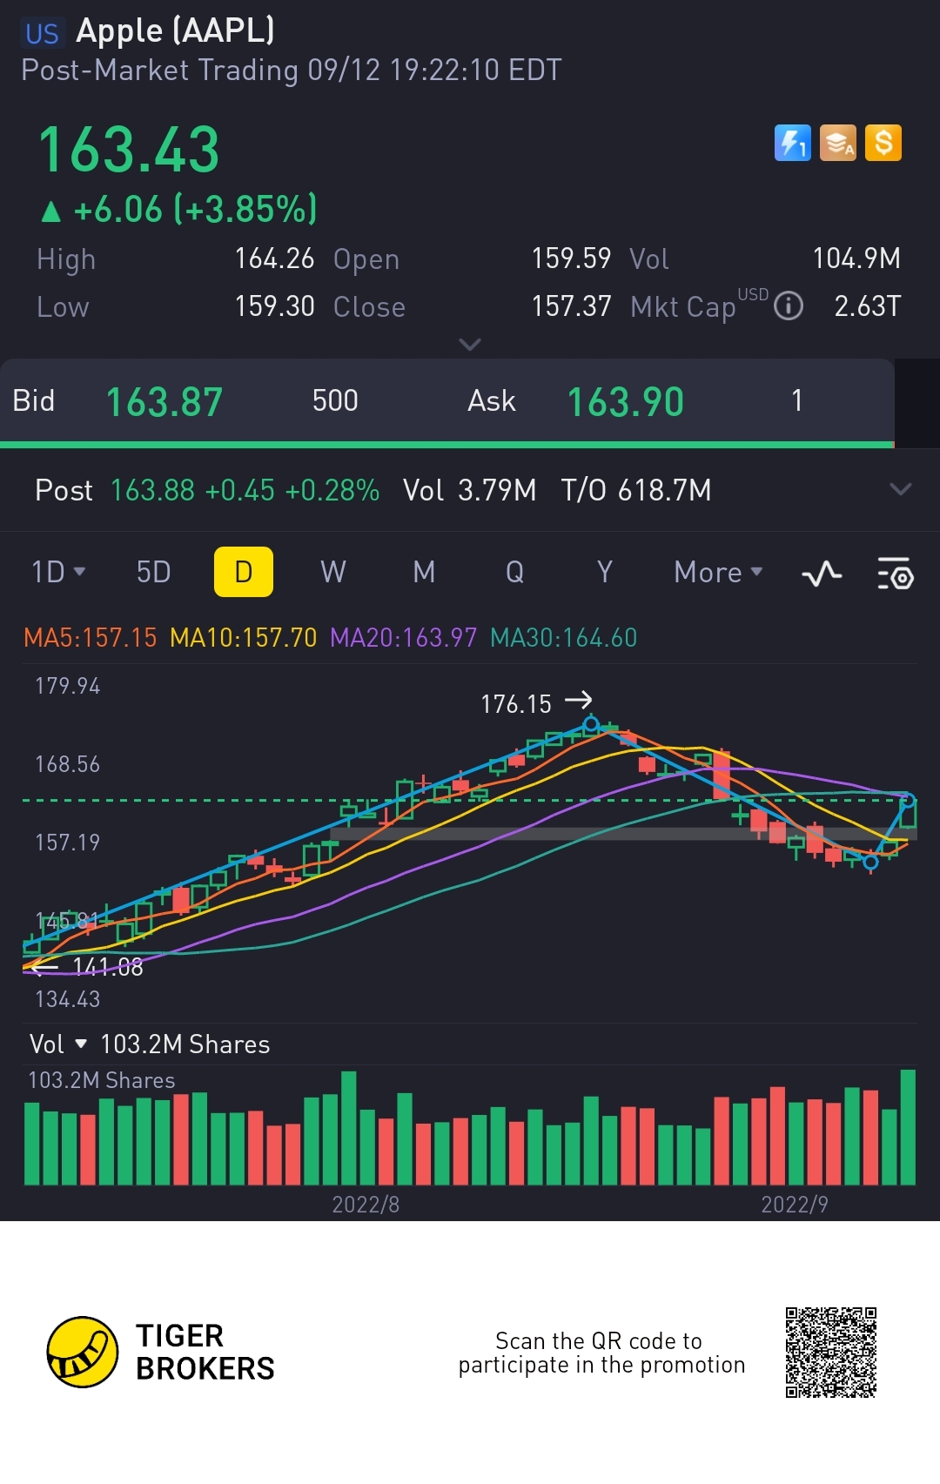
Task: Tap the MA20:163.97 indicator label
Action: click(404, 638)
